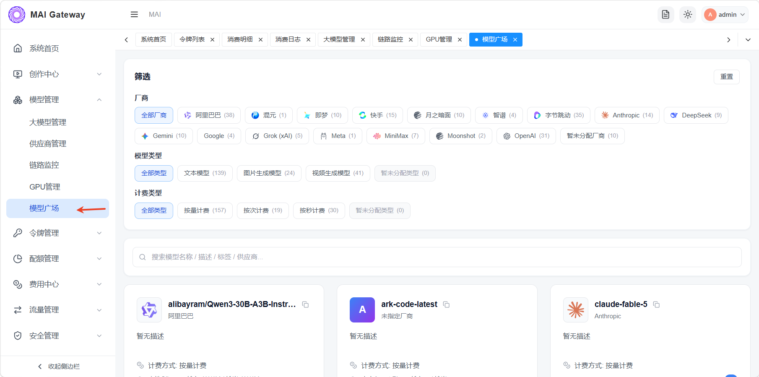Filter billing type by 按量计费
The height and width of the screenshot is (377, 759).
[205, 211]
